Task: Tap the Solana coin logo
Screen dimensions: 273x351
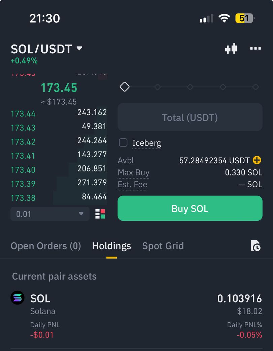Action: [18, 298]
